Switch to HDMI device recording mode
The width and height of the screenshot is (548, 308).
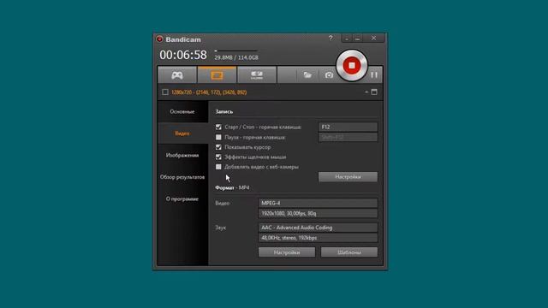point(257,75)
